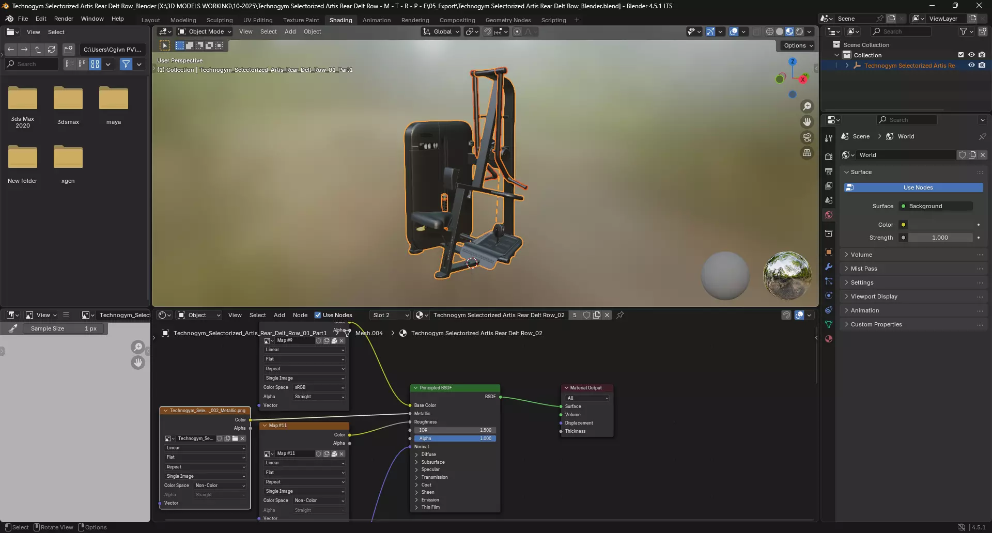Expand Technogym object in outliner tree
The height and width of the screenshot is (533, 992).
[846, 66]
